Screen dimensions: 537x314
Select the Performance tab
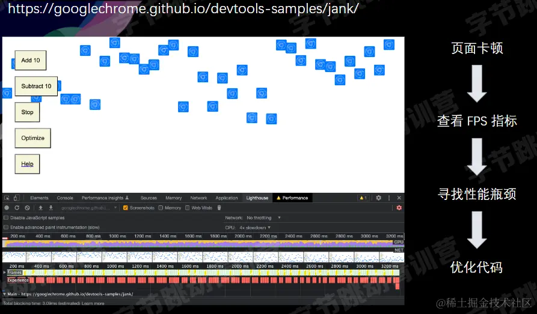click(x=292, y=198)
